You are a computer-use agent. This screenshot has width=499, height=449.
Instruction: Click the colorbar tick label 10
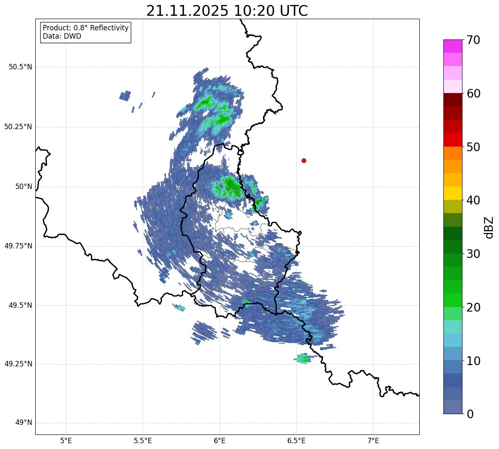click(x=473, y=361)
